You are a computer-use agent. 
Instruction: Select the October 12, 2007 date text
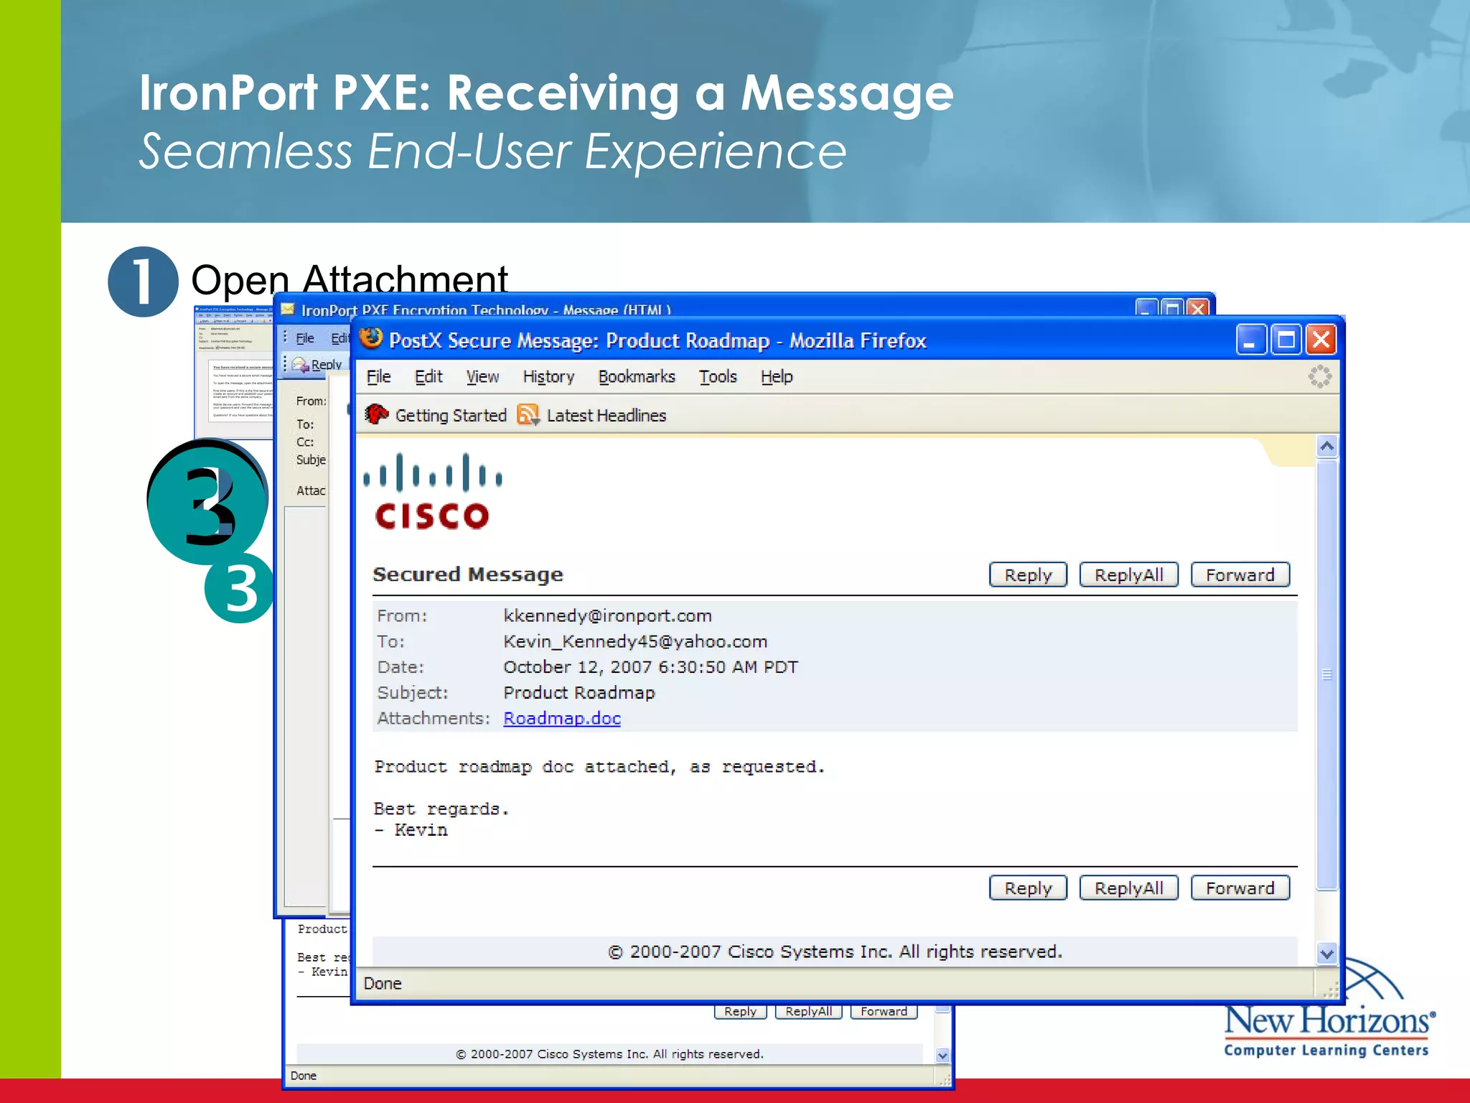pos(650,667)
